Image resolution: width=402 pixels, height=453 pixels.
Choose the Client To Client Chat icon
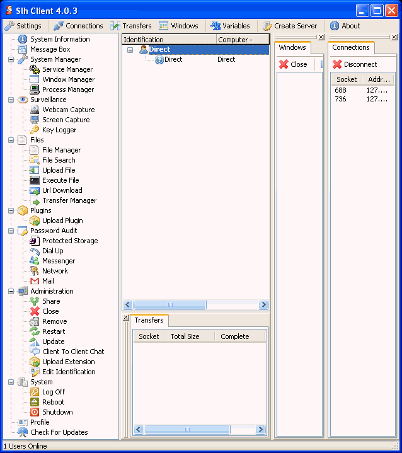[35, 352]
